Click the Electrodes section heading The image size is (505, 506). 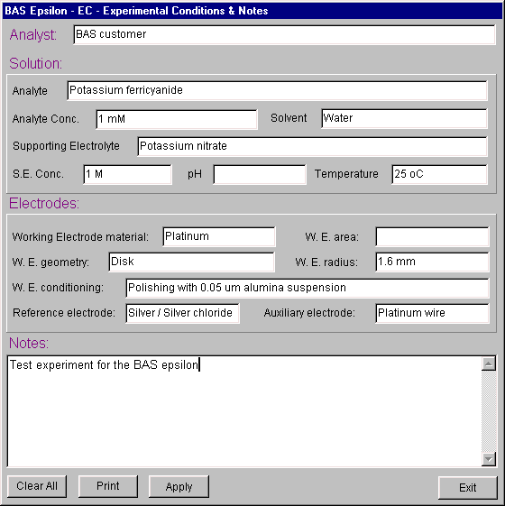44,204
